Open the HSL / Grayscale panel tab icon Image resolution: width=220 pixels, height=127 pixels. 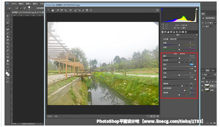tap(171, 32)
